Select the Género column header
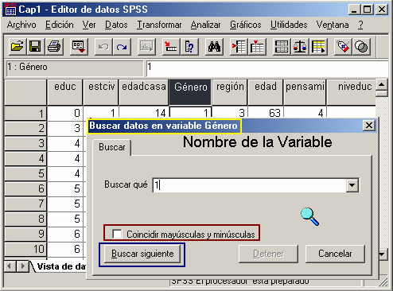The height and width of the screenshot is (291, 393). [190, 91]
